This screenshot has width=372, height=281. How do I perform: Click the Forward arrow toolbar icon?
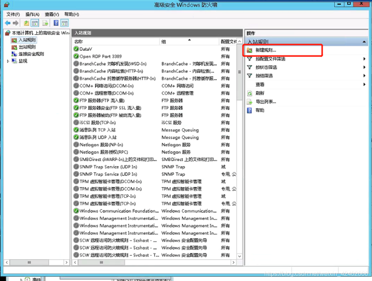coord(16,23)
